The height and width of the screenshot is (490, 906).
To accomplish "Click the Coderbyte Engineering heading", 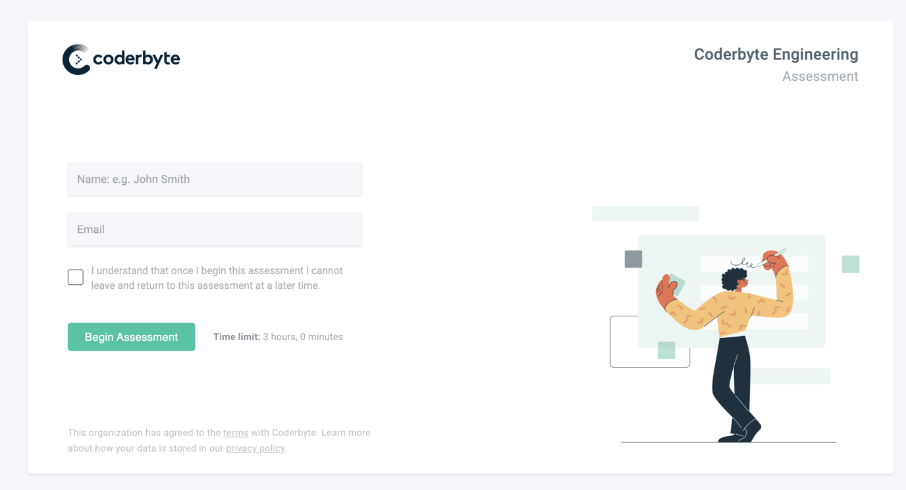I will tap(776, 55).
